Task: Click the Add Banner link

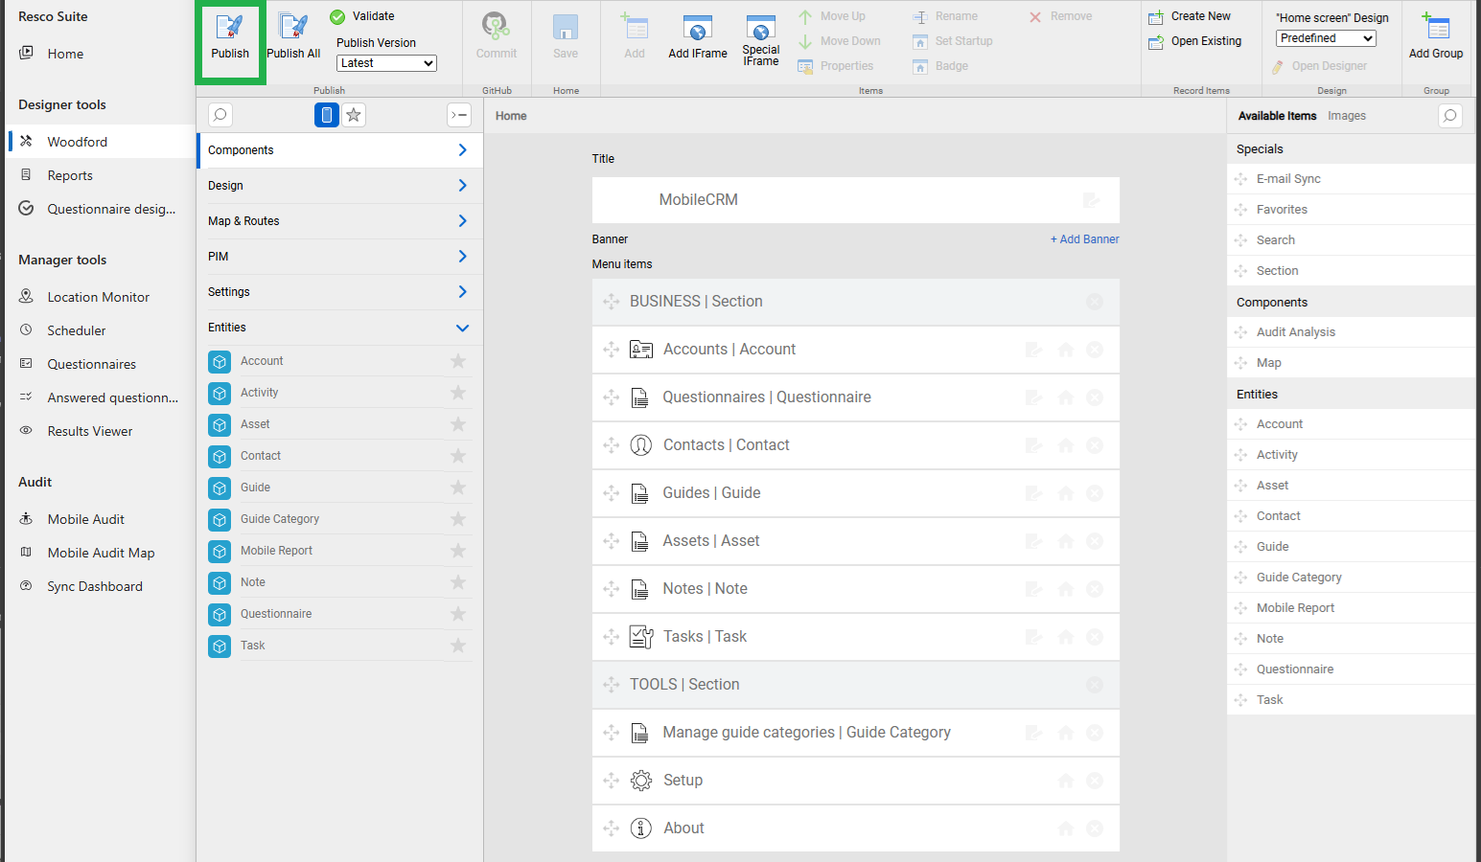Action: tap(1084, 239)
